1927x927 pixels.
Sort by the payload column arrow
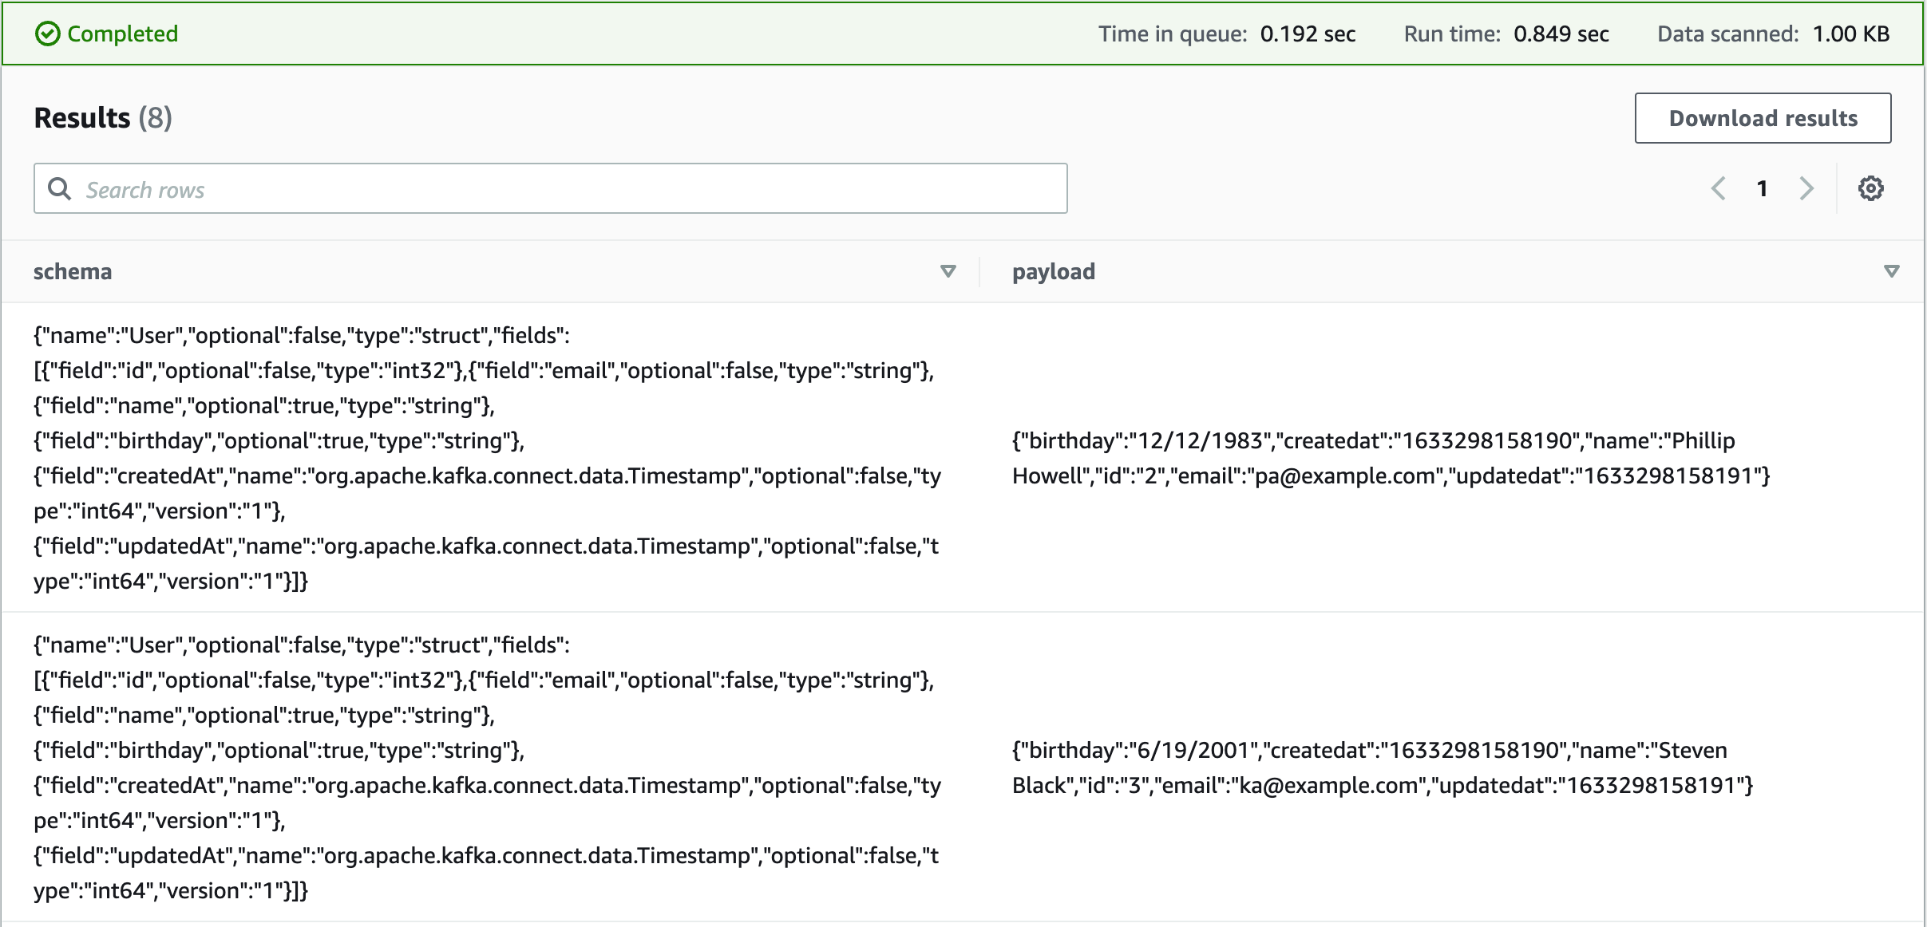coord(1891,271)
